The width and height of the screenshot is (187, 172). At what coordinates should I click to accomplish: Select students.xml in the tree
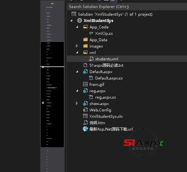click(x=107, y=59)
